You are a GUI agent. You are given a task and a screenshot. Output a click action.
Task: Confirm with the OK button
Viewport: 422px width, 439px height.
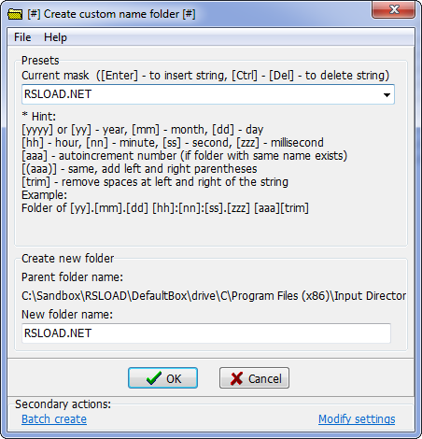pos(162,378)
